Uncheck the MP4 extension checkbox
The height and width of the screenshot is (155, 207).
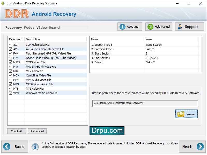click(x=10, y=80)
